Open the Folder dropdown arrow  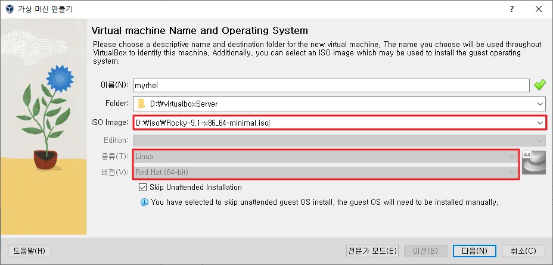pyautogui.click(x=540, y=104)
